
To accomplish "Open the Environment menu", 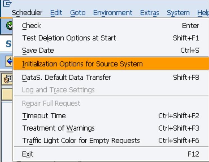I will coord(113,13).
